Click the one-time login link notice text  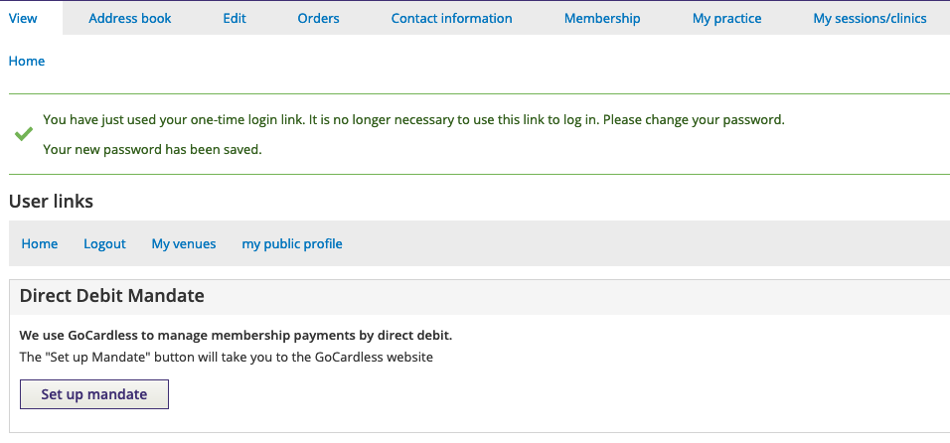tap(413, 120)
